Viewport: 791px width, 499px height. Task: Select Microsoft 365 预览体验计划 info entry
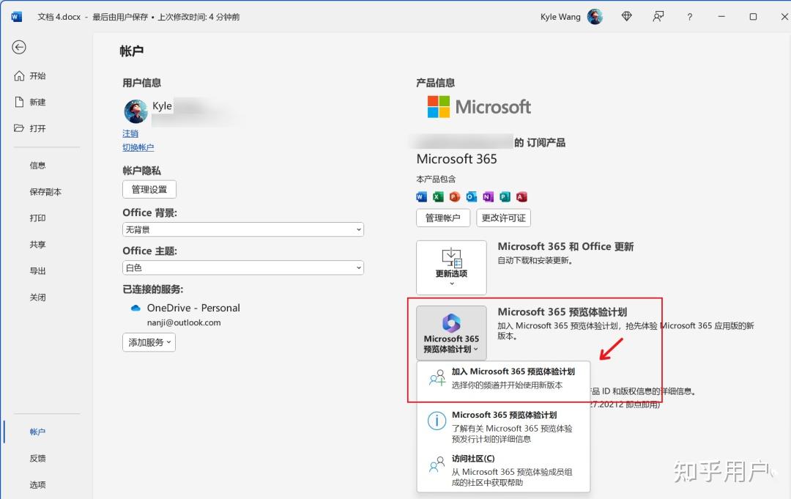(x=503, y=426)
